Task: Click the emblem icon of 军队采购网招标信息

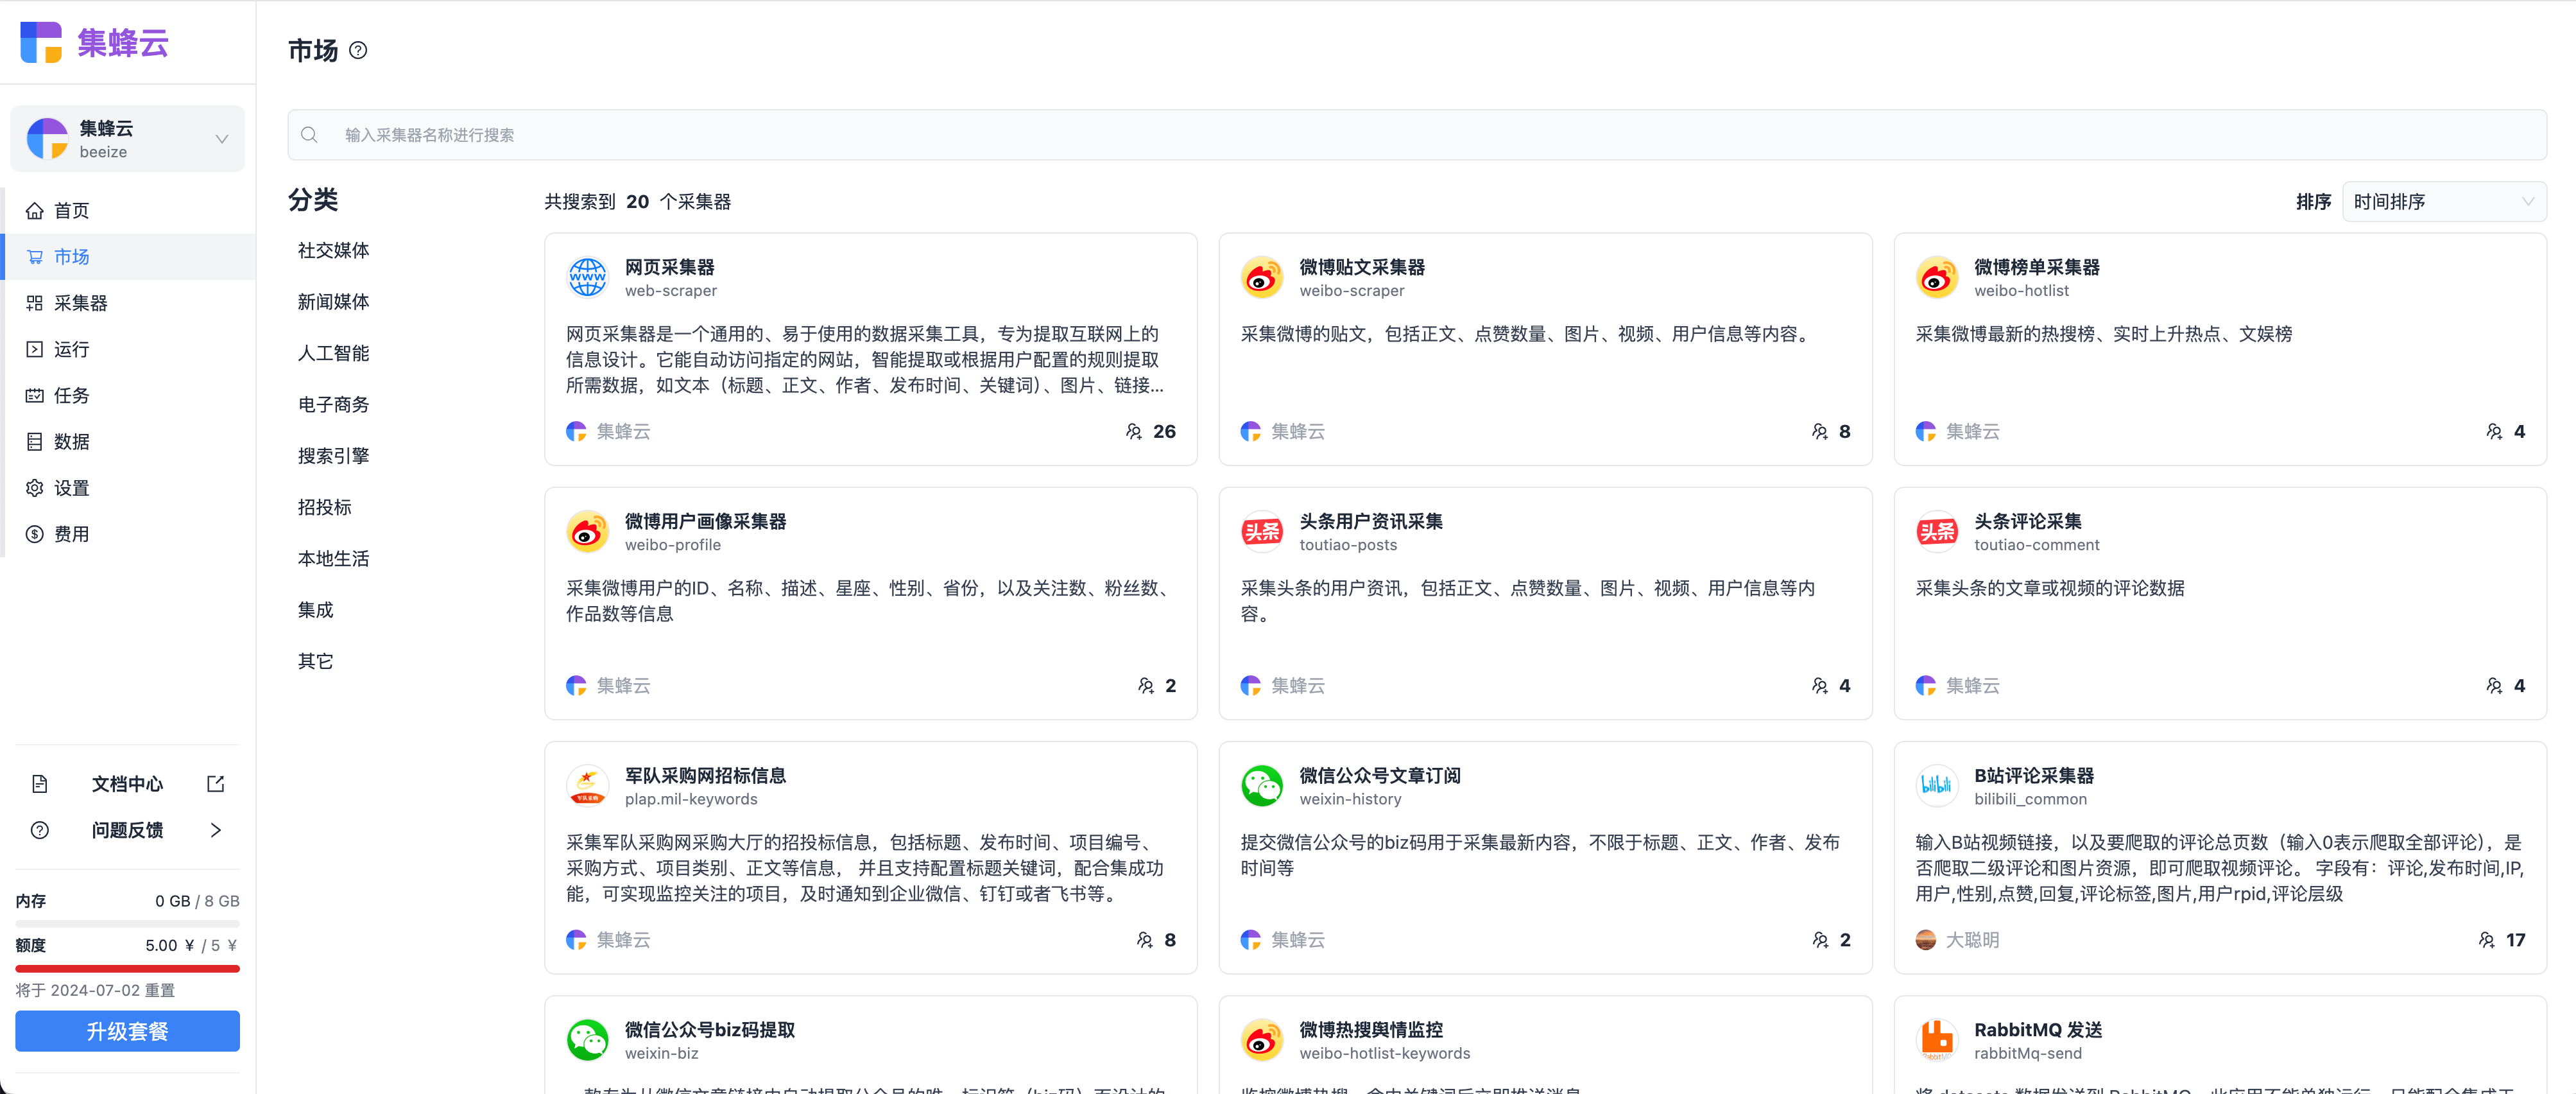Action: click(x=588, y=786)
